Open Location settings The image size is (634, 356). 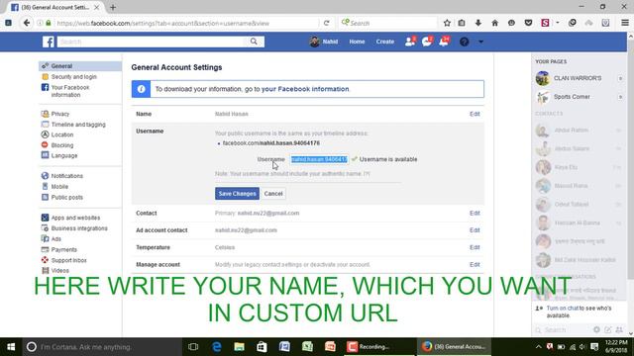click(x=61, y=134)
